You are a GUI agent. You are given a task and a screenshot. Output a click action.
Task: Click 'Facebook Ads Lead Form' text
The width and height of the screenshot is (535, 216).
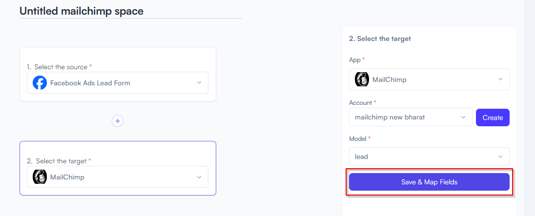(90, 83)
